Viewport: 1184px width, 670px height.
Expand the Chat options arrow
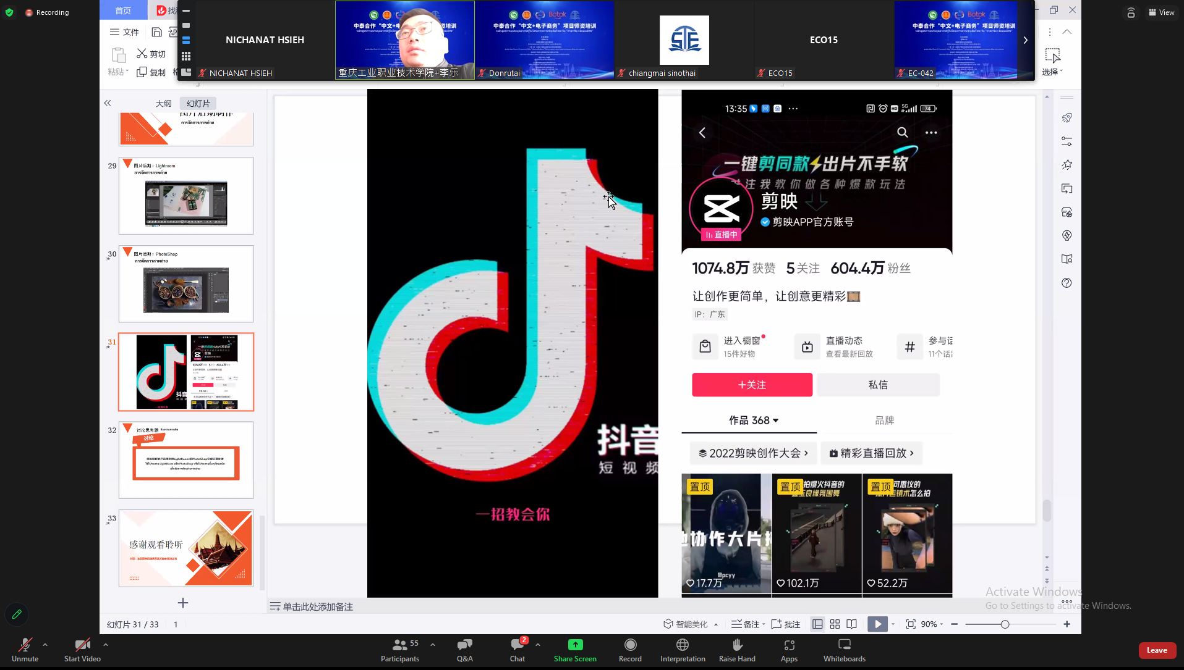point(538,645)
